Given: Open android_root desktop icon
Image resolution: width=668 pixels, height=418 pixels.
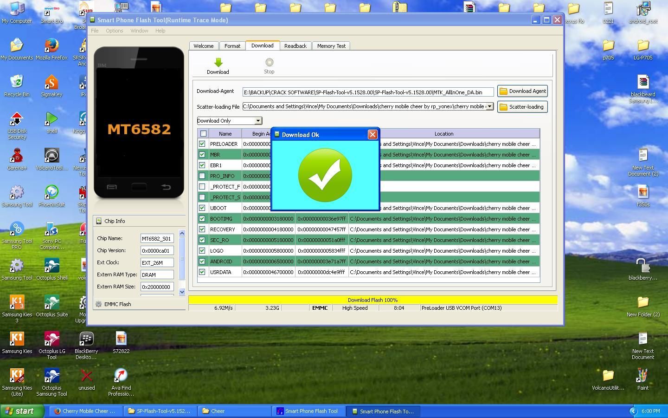Looking at the screenshot, I should click(643, 13).
